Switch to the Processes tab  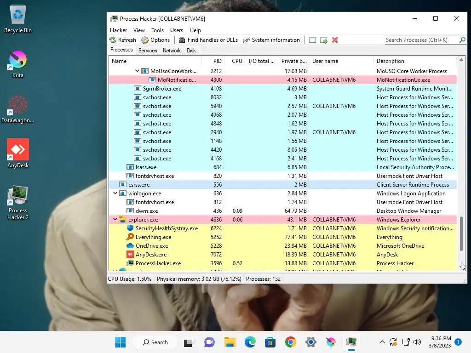point(121,50)
